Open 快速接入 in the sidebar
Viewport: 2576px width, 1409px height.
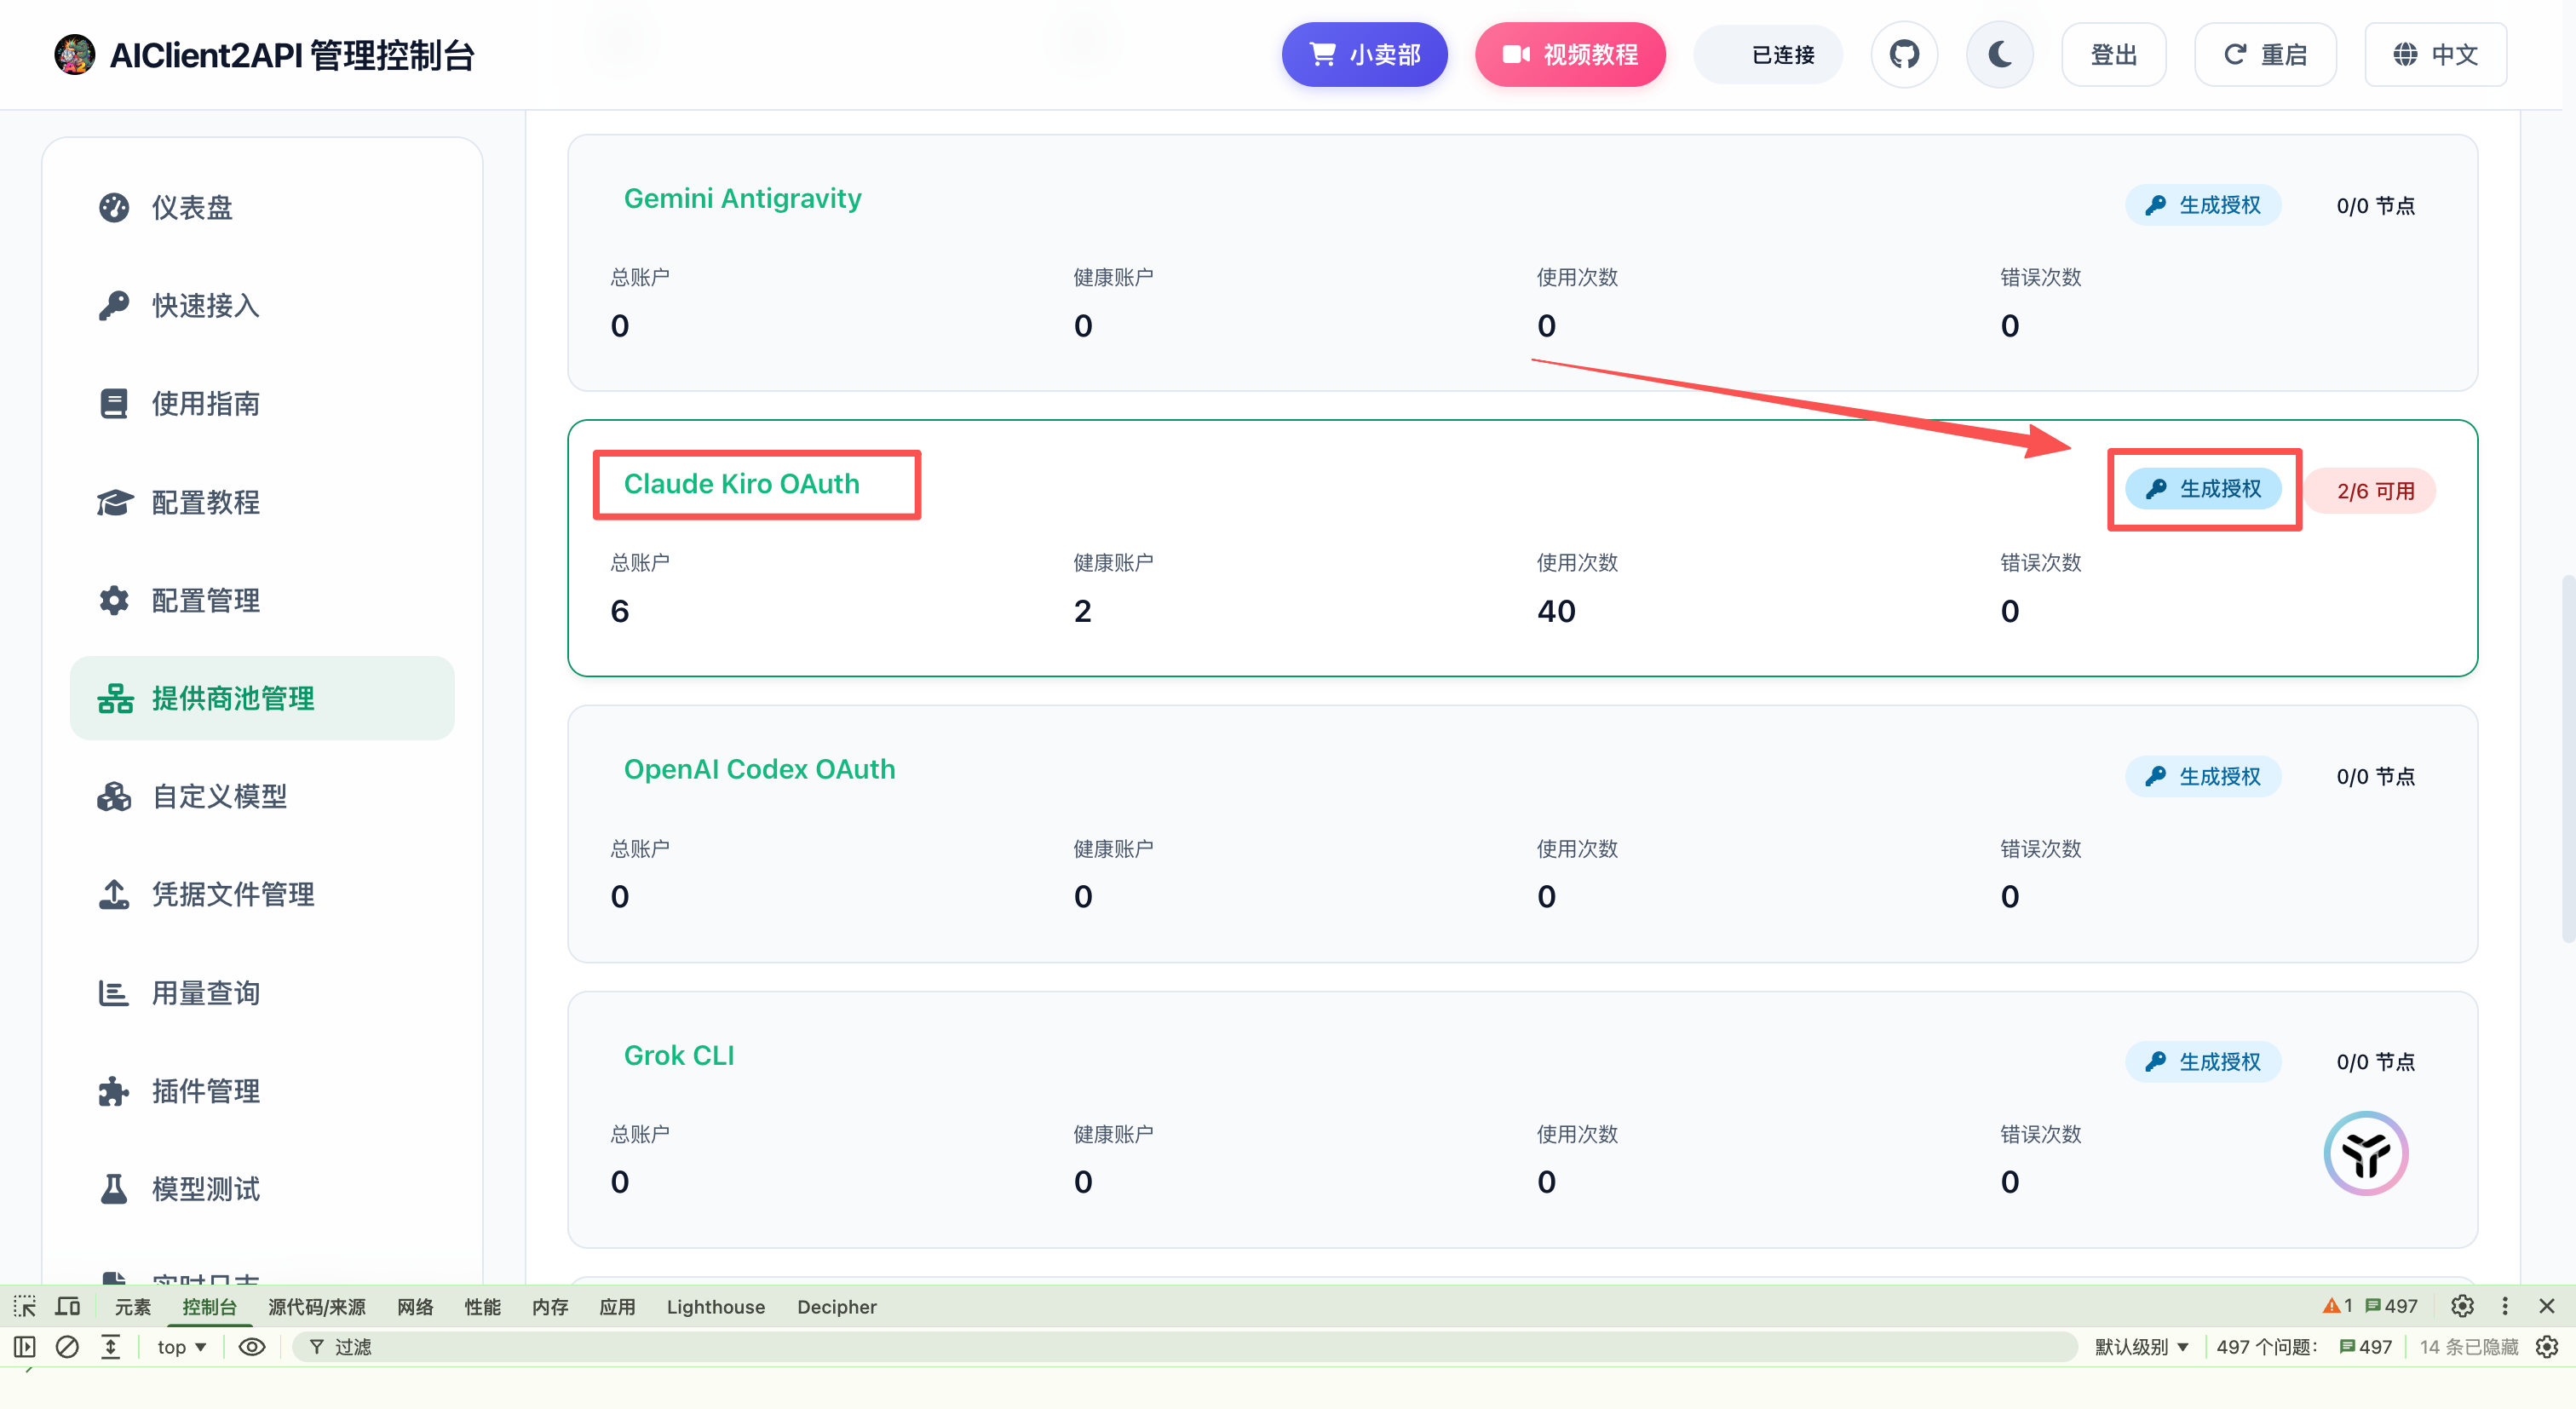[262, 305]
